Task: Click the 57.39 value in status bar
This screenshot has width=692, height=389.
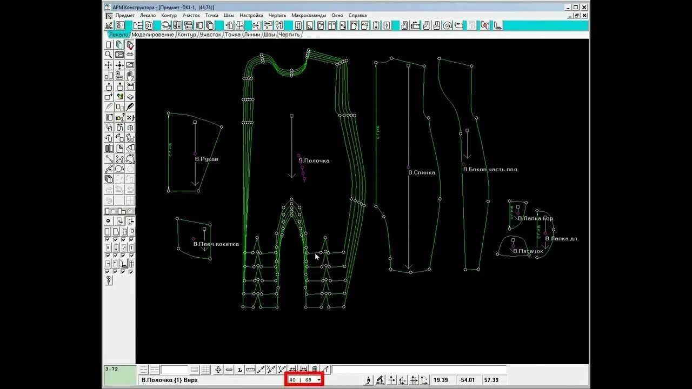Action: point(491,380)
